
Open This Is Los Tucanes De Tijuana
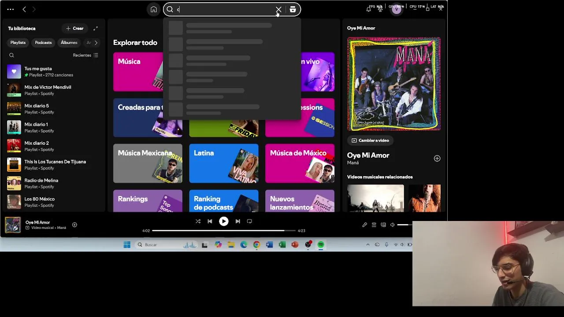(x=53, y=165)
